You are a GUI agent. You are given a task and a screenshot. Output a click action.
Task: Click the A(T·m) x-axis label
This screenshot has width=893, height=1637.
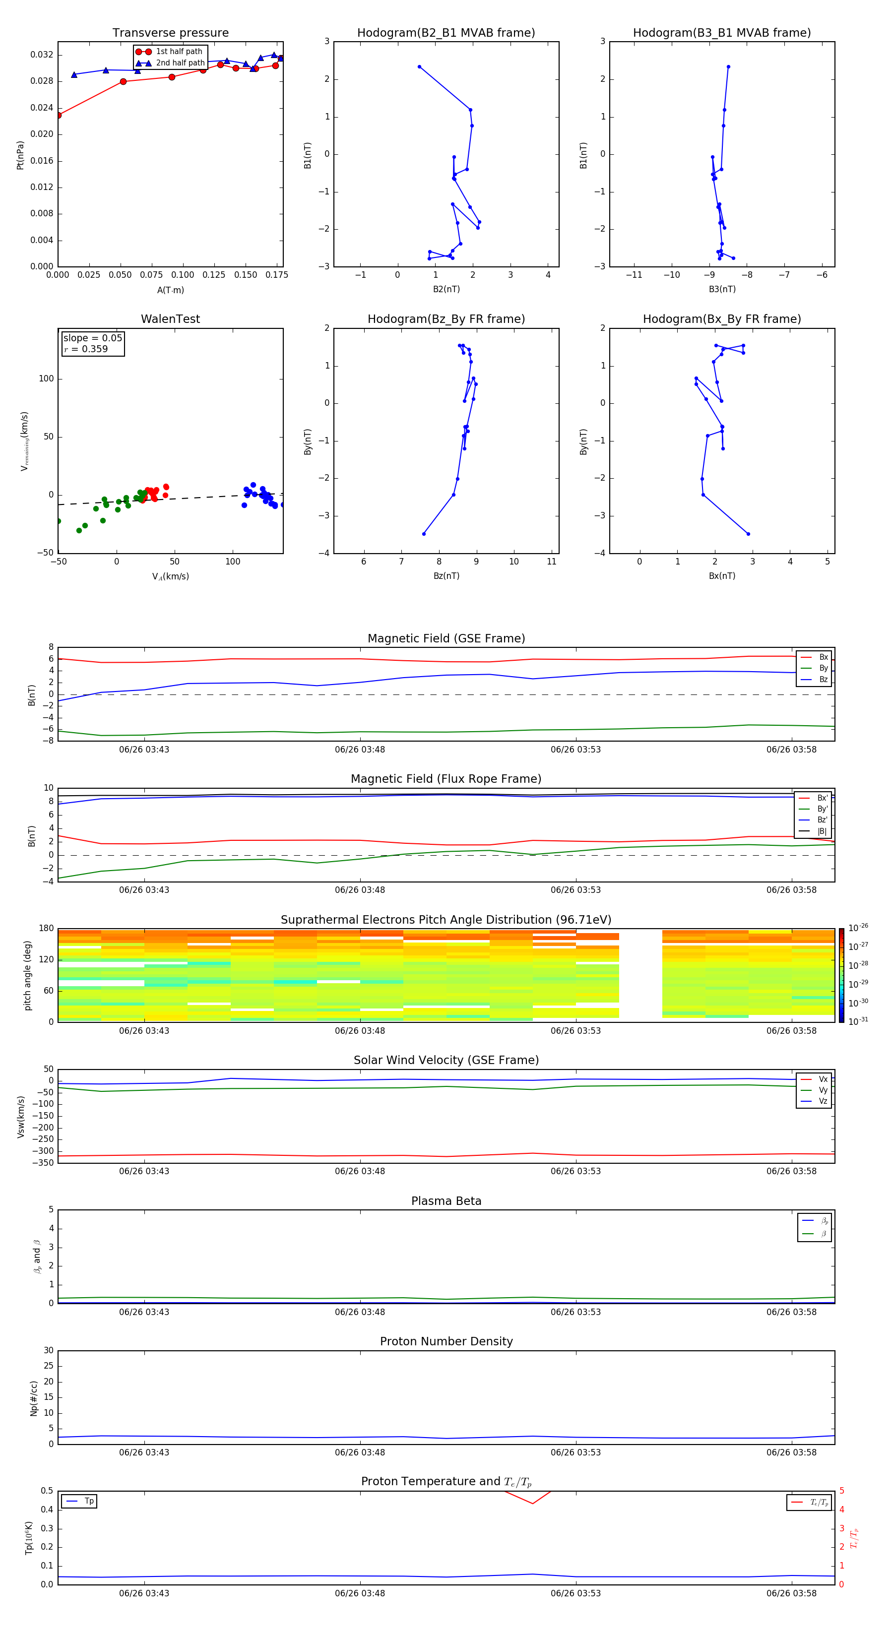[170, 290]
